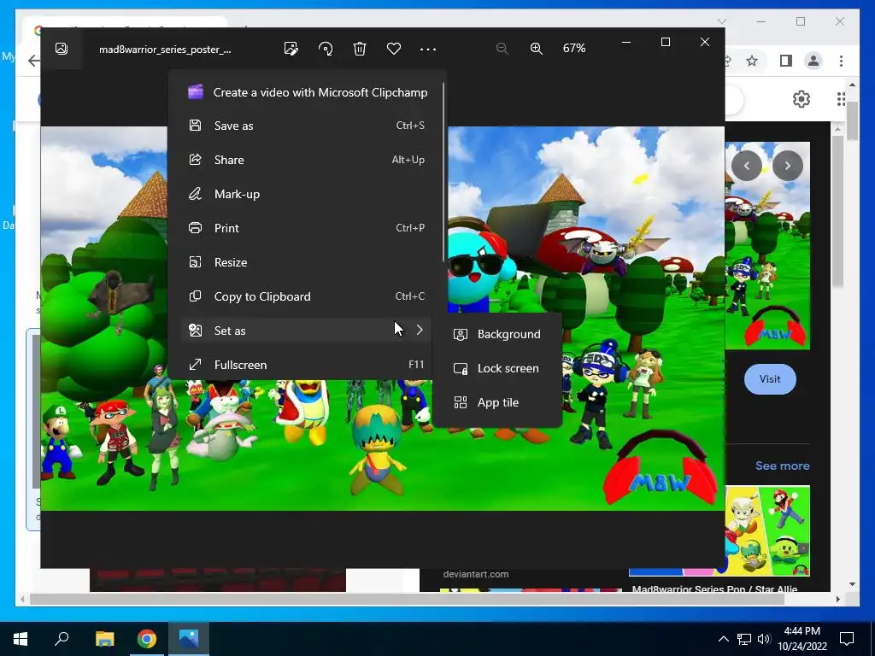Click the Fullscreen arrows icon
Image resolution: width=875 pixels, height=656 pixels.
195,364
